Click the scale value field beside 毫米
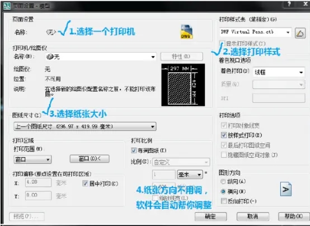Viewport: 310px width, 226px height. click(x=164, y=175)
